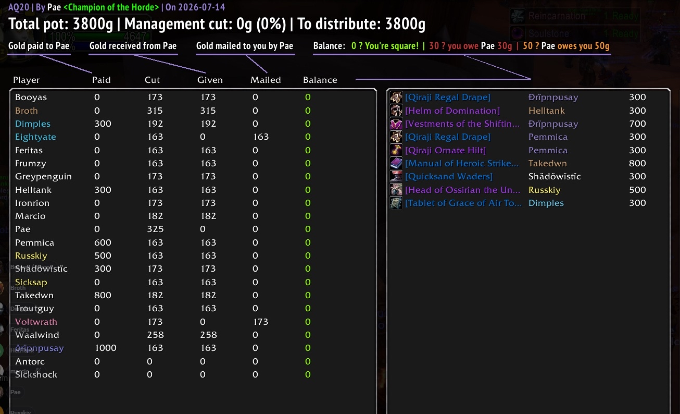The height and width of the screenshot is (414, 680).
Task: Click the "0 ? You're square!" balance legend
Action: coord(385,46)
